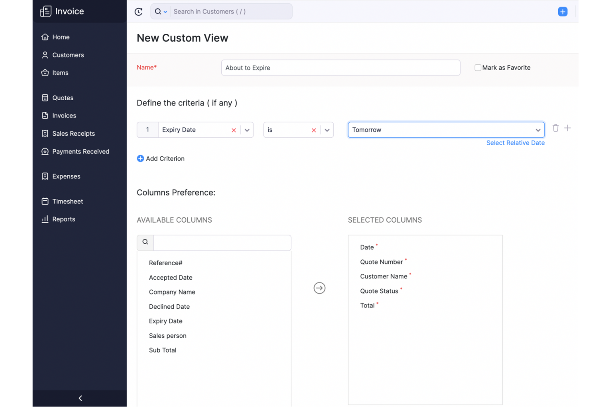Click Select Relative Date link
This screenshot has height=407, width=611.
[x=515, y=143]
